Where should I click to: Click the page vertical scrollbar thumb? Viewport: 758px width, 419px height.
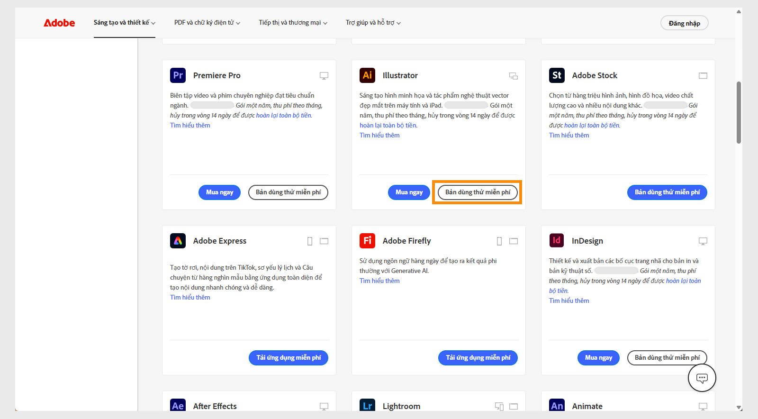(x=739, y=112)
